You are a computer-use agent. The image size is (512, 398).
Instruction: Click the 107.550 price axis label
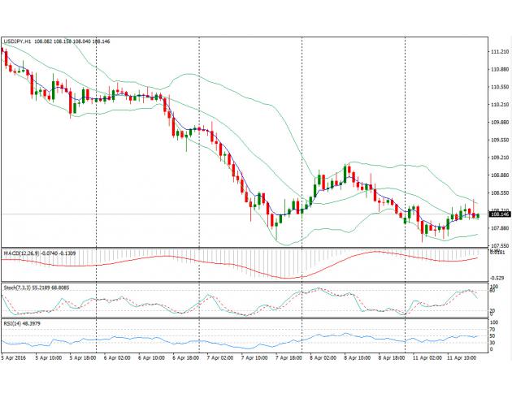[x=499, y=245]
